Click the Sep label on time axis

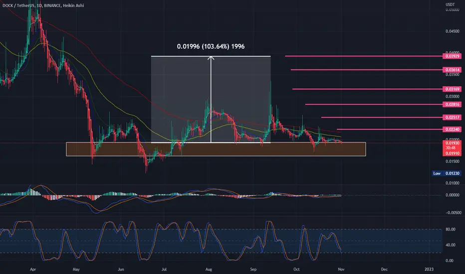(253, 269)
